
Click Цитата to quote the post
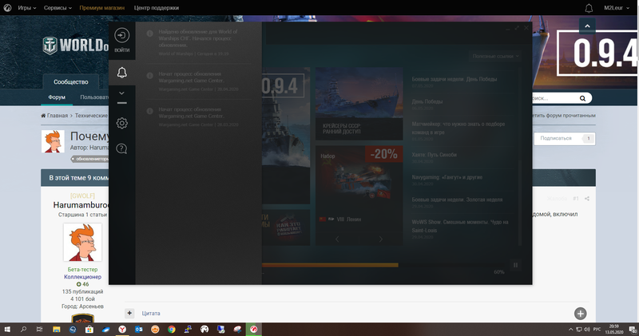click(x=151, y=313)
